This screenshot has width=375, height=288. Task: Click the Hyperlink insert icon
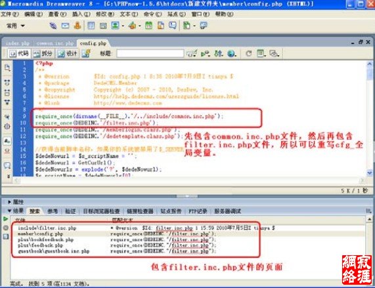pos(53,26)
